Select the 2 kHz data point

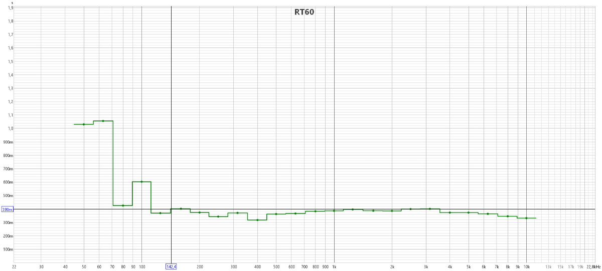[392, 211]
